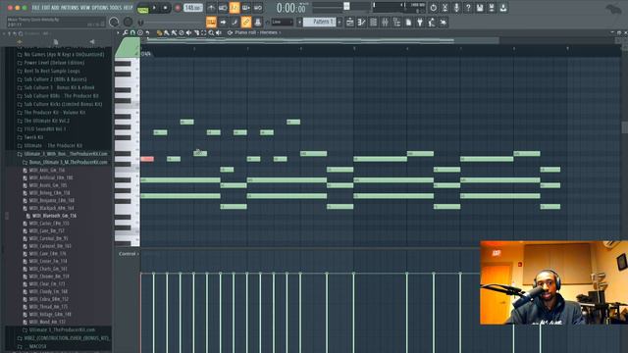Open the PATTERNS menu

[x=70, y=8]
